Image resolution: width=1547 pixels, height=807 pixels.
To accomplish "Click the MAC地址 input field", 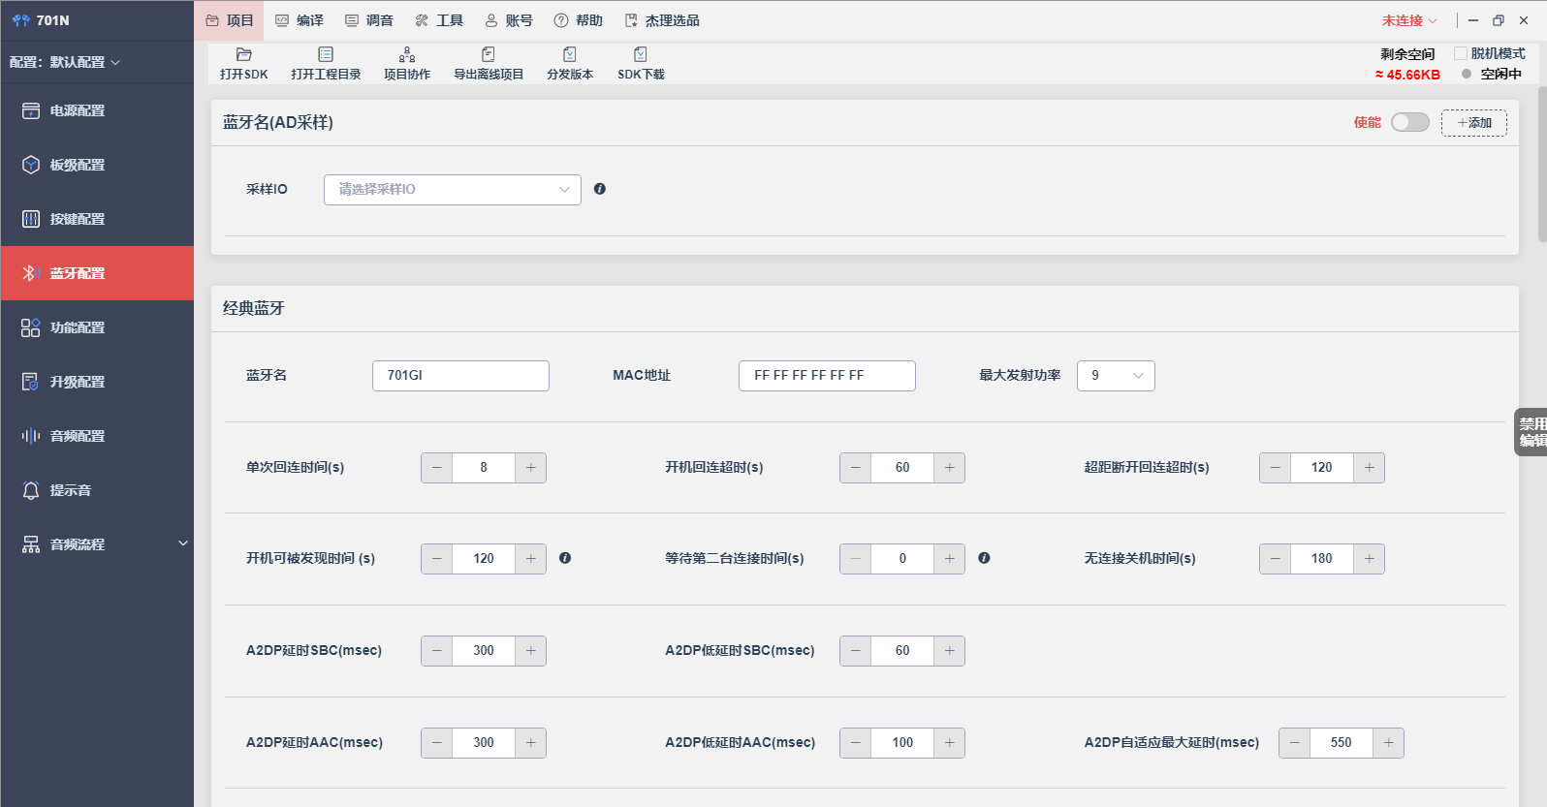I will tap(827, 376).
